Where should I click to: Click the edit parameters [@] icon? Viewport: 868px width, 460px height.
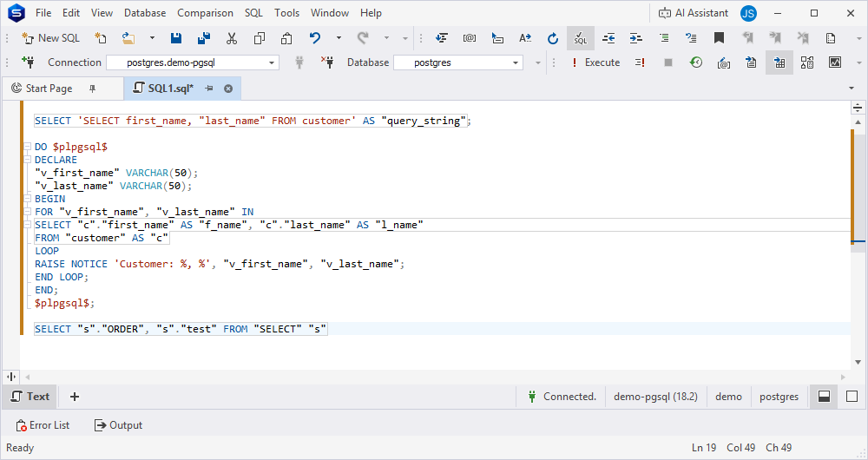pos(724,62)
